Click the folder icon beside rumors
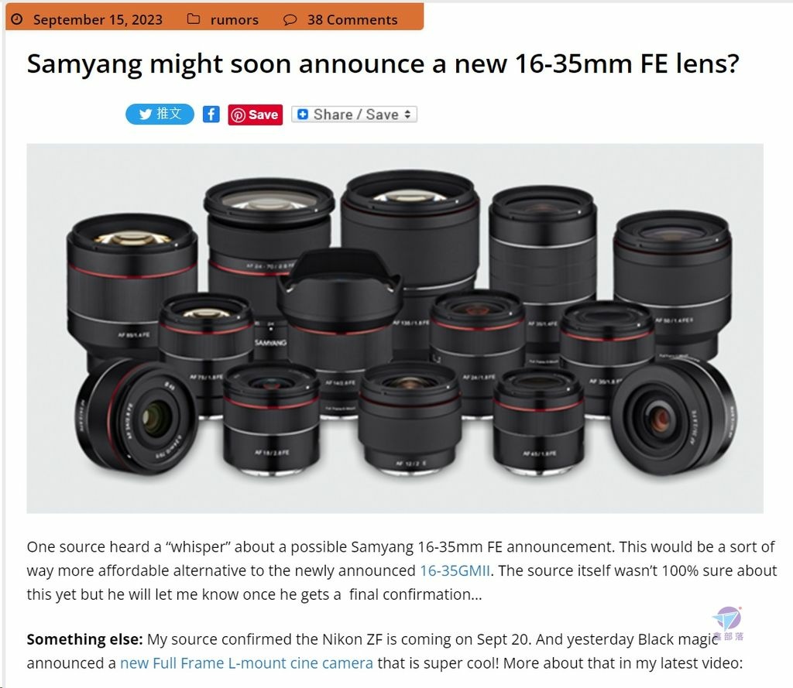Viewport: 793px width, 688px height. tap(193, 19)
